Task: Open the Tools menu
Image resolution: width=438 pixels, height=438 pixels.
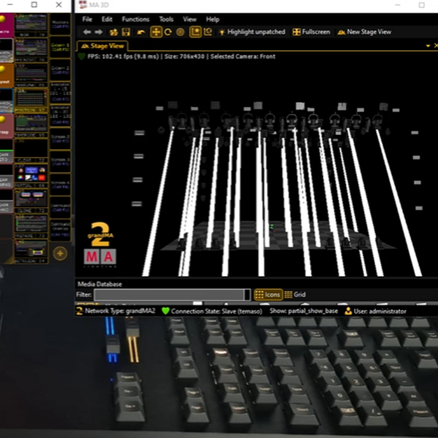Action: coord(166,19)
